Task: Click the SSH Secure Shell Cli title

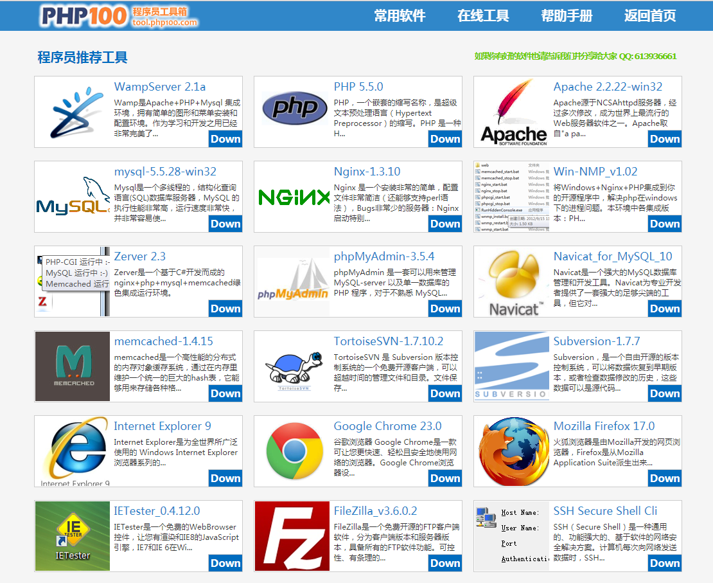Action: pos(605,511)
